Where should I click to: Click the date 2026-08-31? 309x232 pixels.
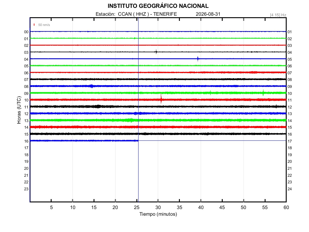(208, 14)
